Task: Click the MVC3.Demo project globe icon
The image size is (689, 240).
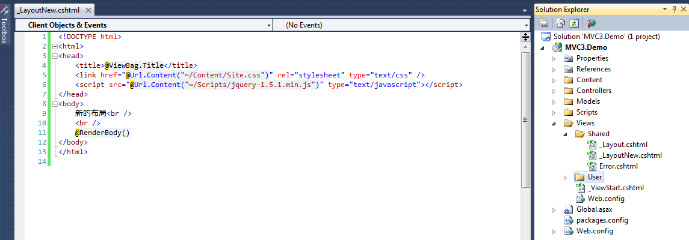Action: pos(557,47)
